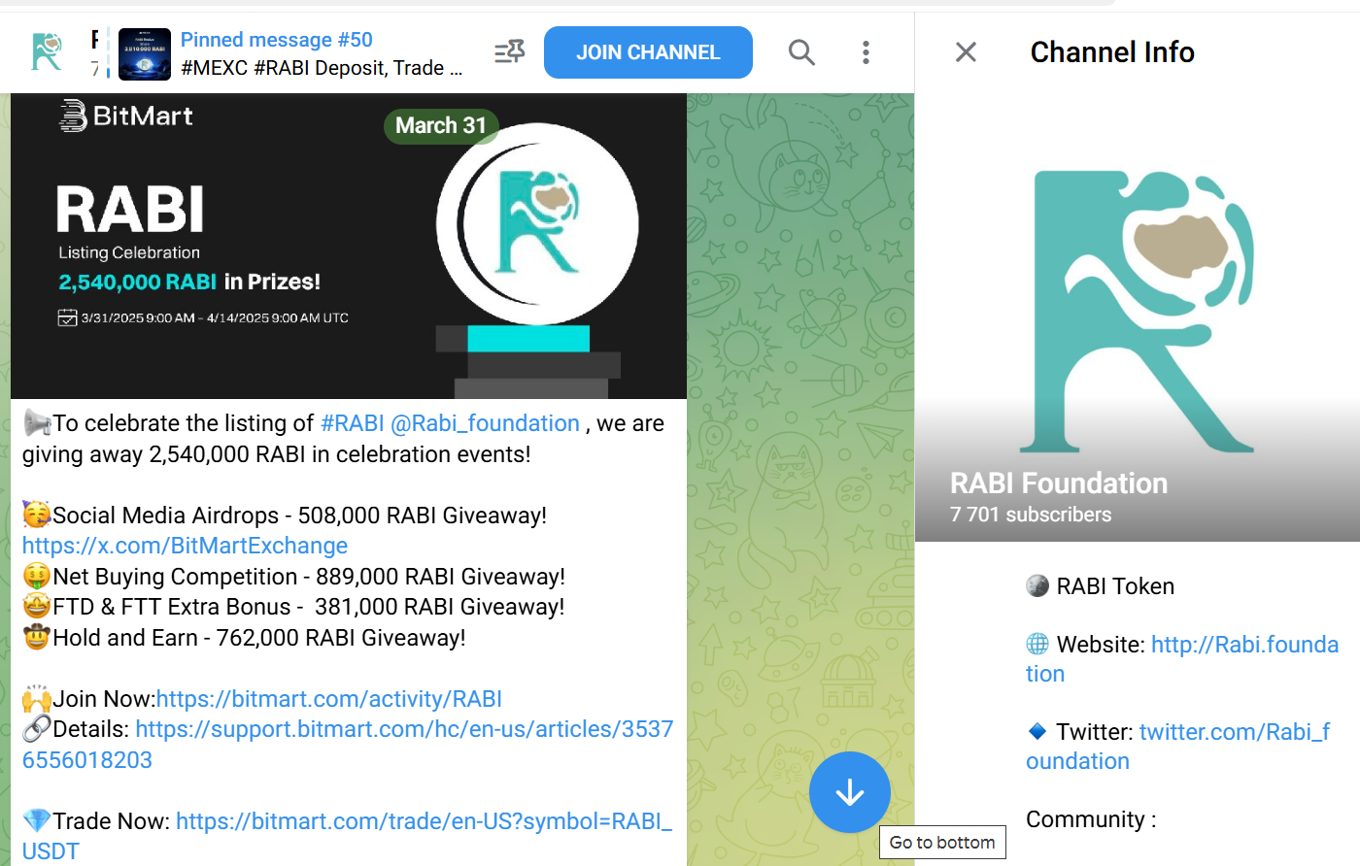Search within the channel
Screen dimensions: 1360x866
pyautogui.click(x=801, y=52)
